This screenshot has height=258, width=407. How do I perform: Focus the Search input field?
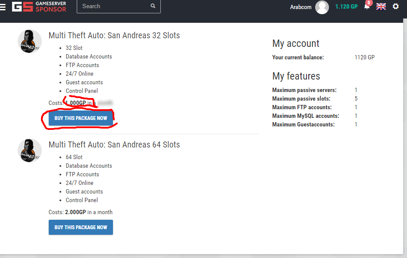pyautogui.click(x=113, y=6)
